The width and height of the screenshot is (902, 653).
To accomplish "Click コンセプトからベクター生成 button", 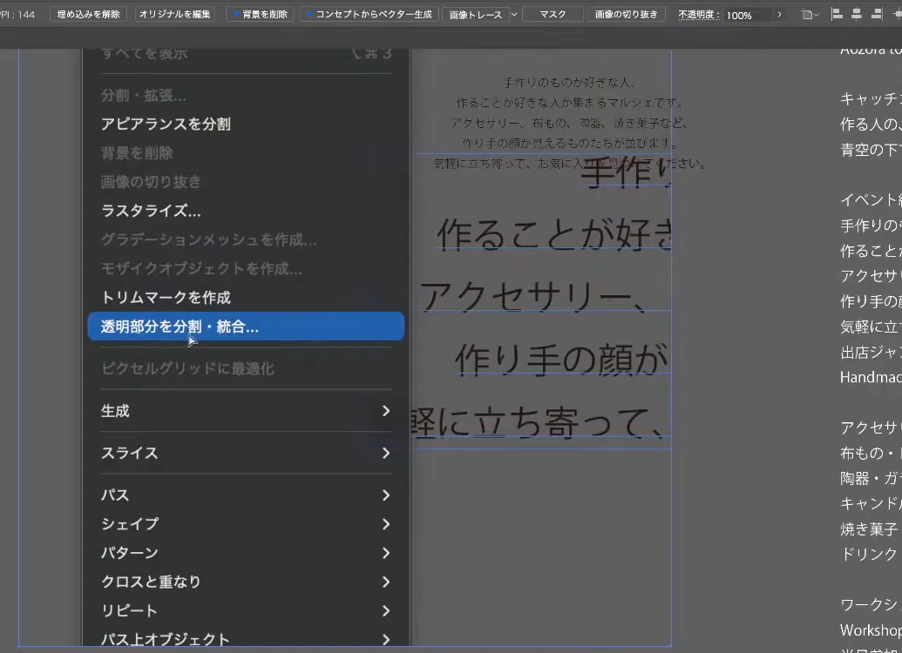I will click(x=370, y=15).
